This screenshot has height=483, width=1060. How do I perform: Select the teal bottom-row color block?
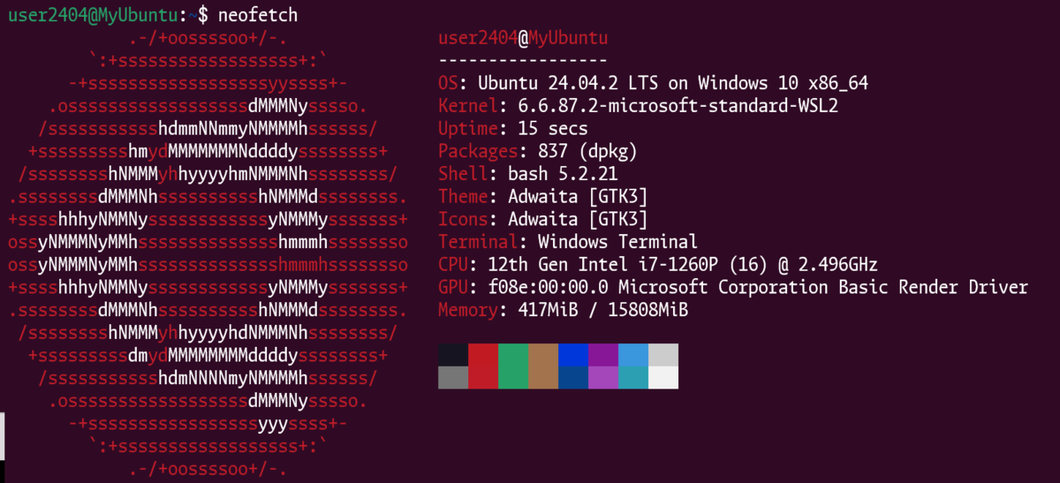coord(633,377)
